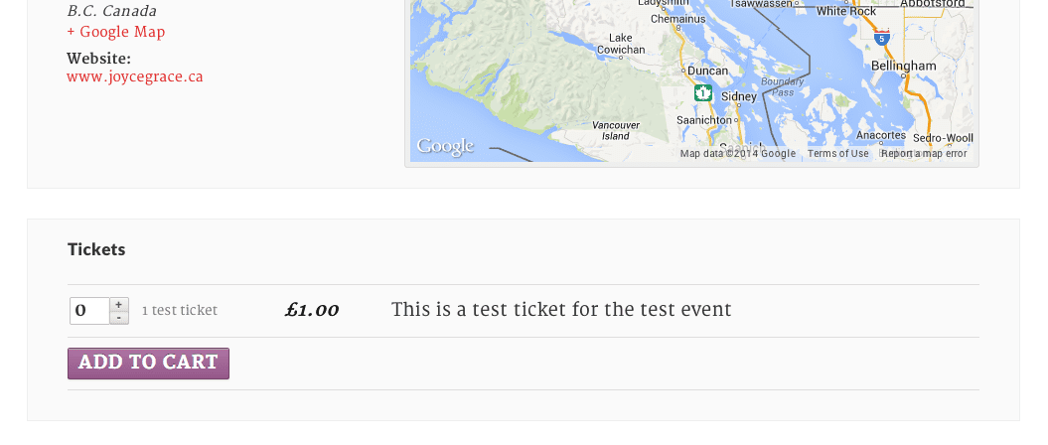Click the Saanichton label on the map

[x=703, y=120]
